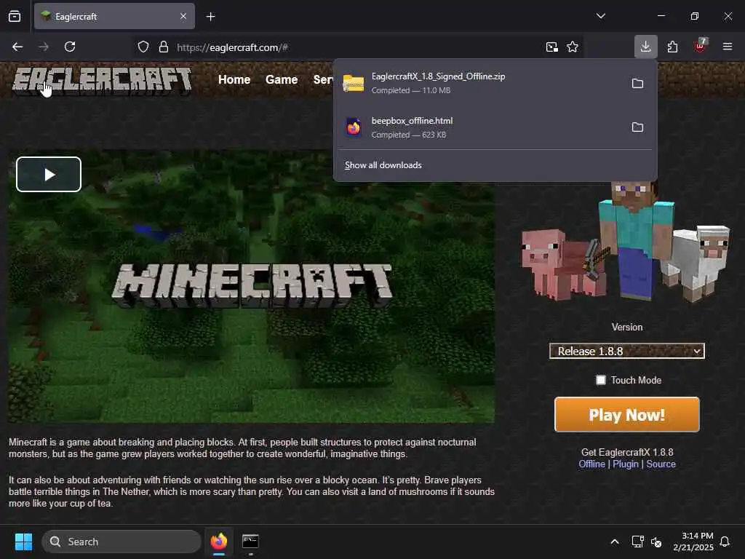Open the extensions puzzle icon
The width and height of the screenshot is (745, 559).
coord(672,47)
